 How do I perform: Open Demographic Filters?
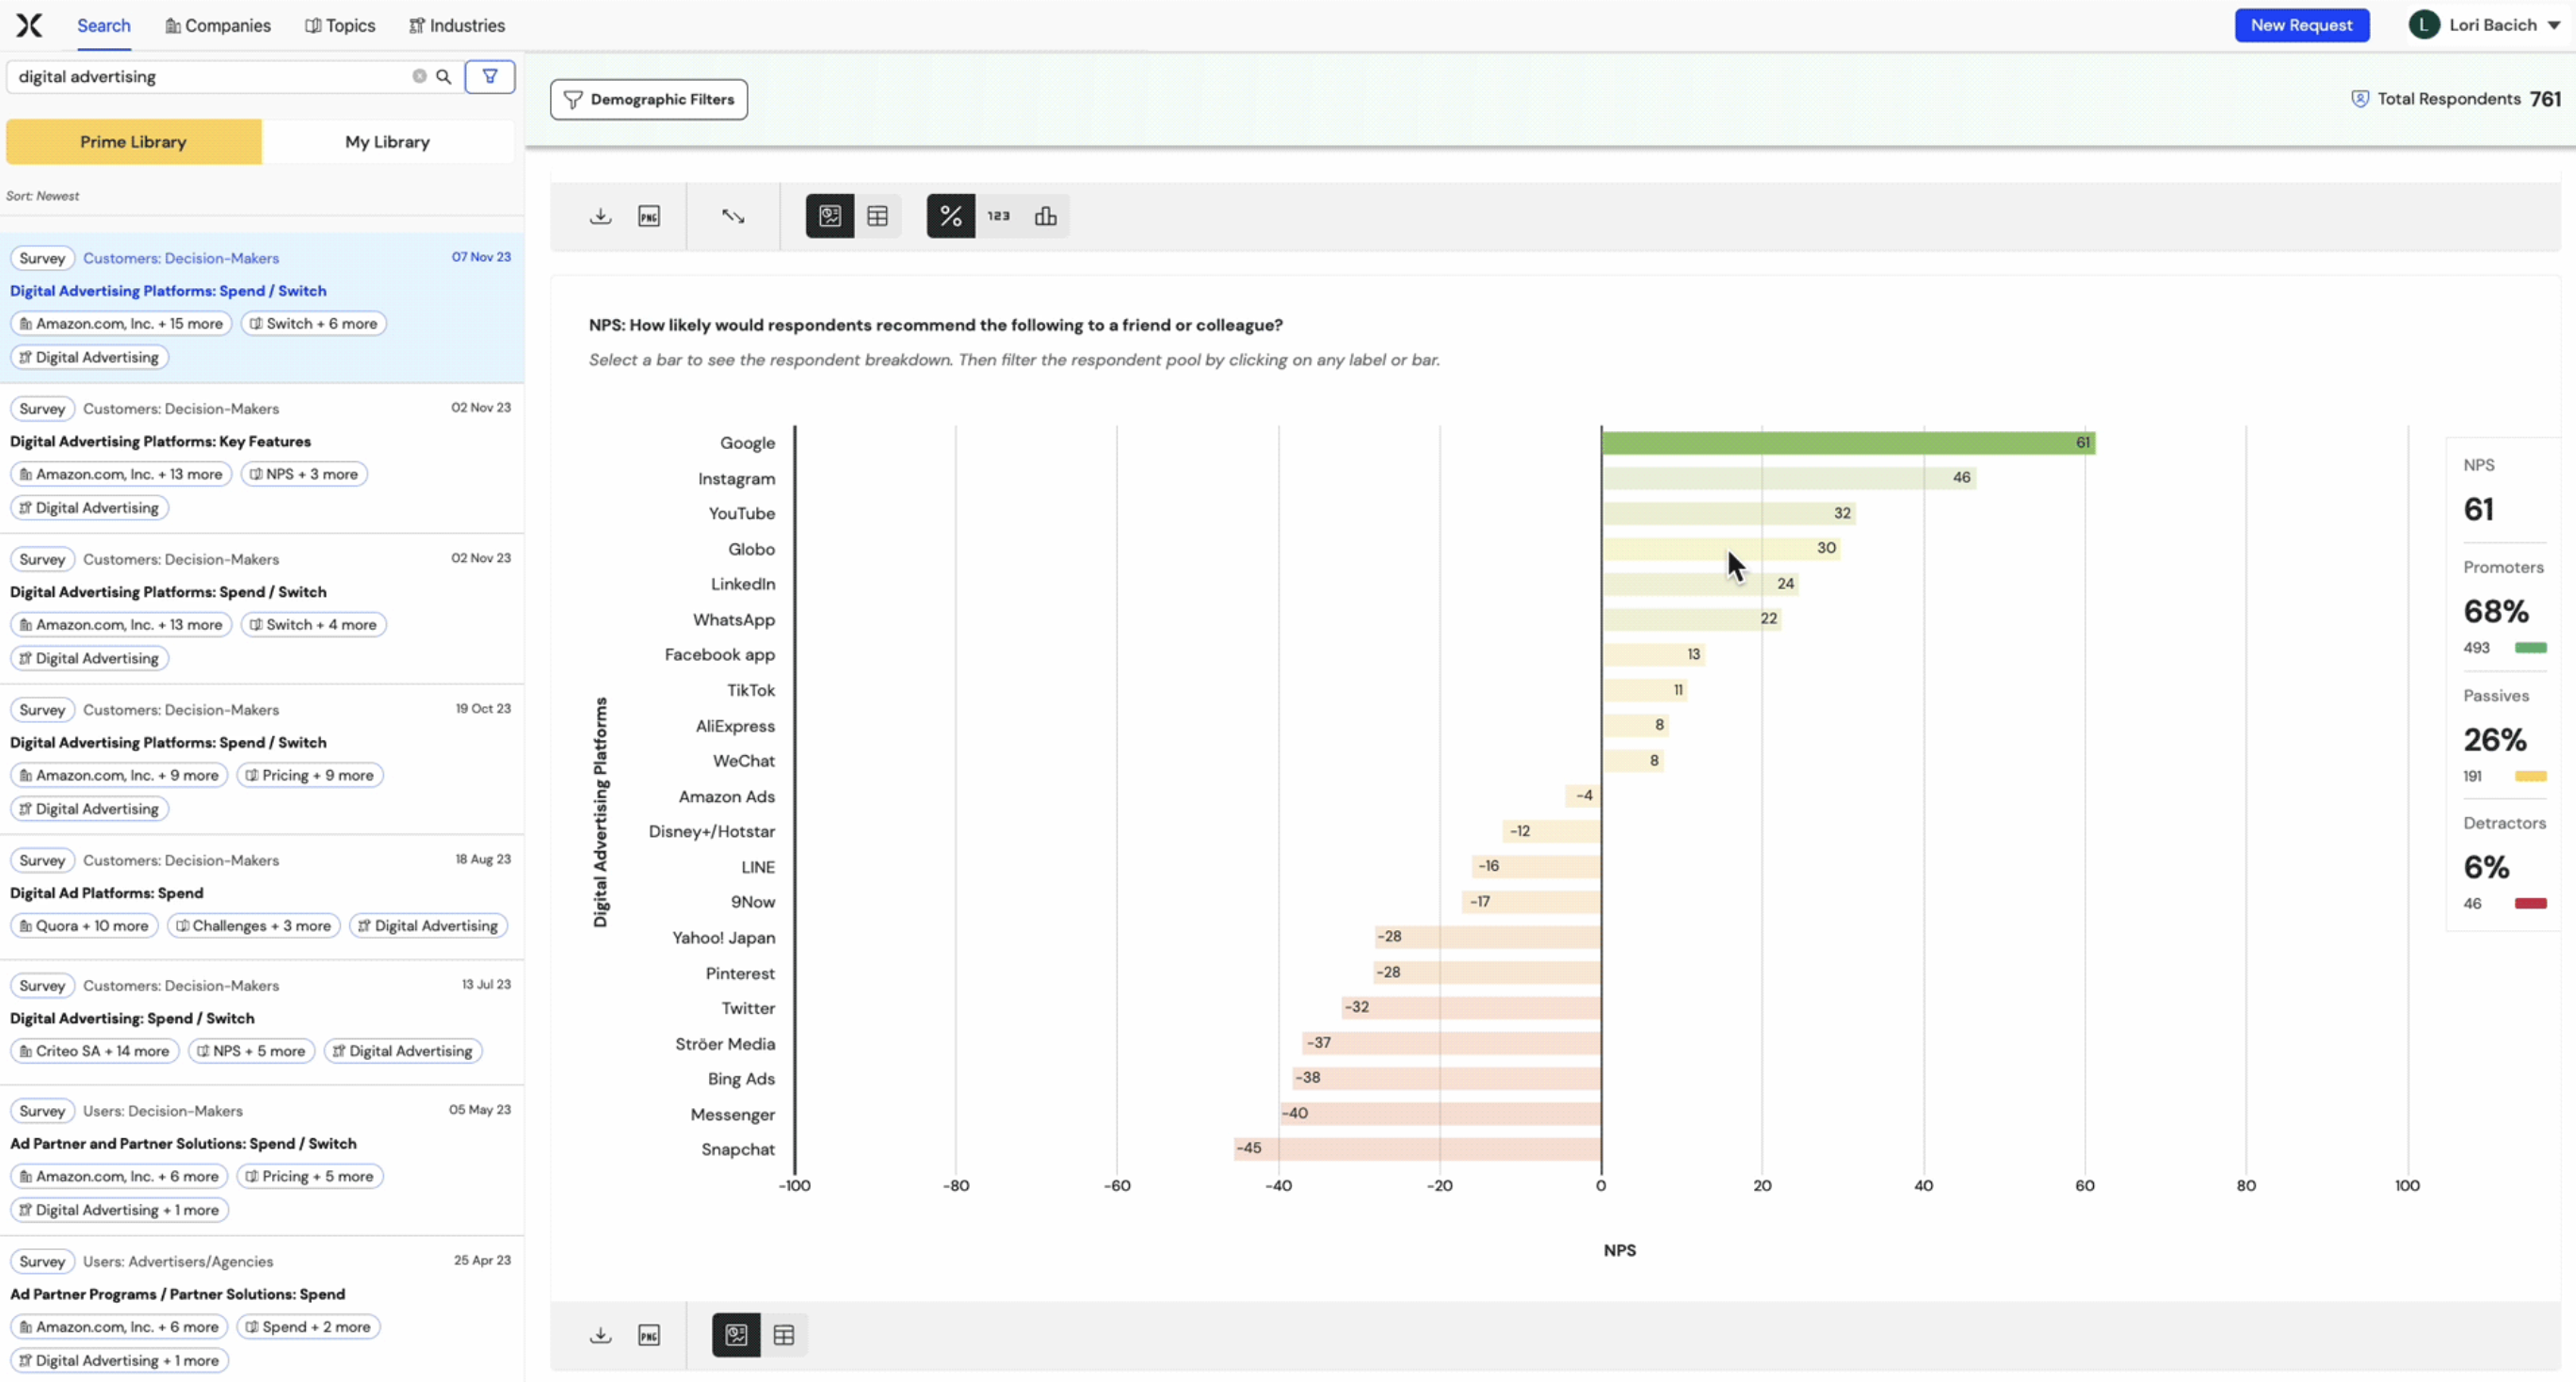(x=649, y=99)
